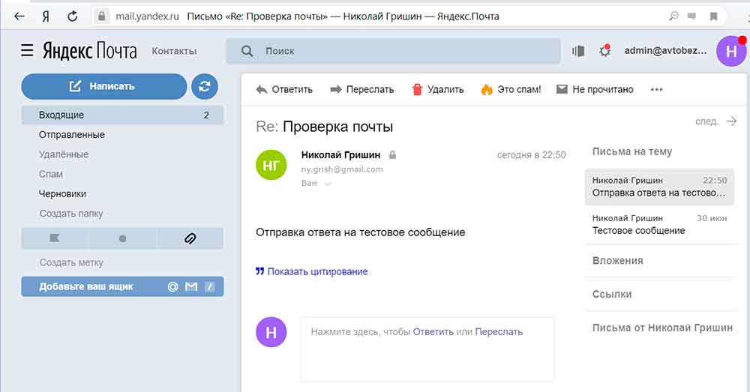Screen dimensions: 750x392
Task: Collapse the Письма на тему section
Action: pyautogui.click(x=631, y=151)
